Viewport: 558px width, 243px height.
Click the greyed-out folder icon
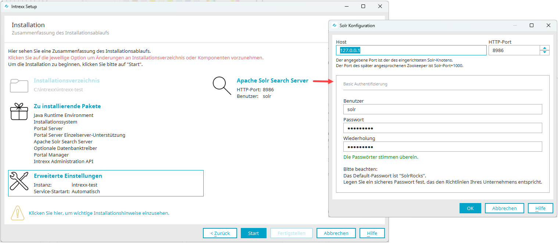[19, 85]
